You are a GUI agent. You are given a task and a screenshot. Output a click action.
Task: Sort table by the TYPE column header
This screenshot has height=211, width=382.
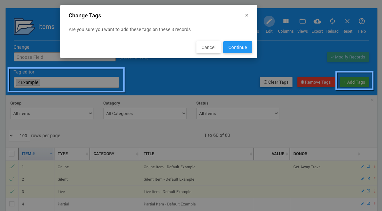click(63, 154)
